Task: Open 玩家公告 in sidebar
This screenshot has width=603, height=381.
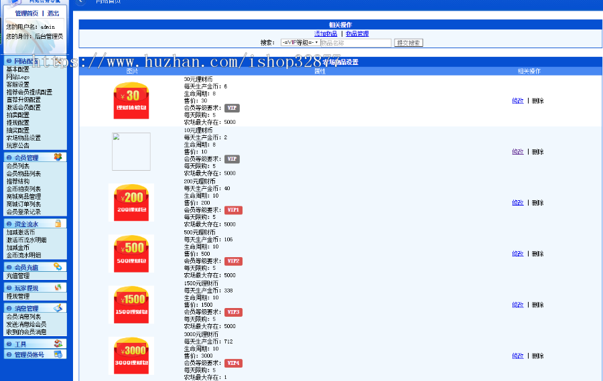Action: tap(17, 146)
